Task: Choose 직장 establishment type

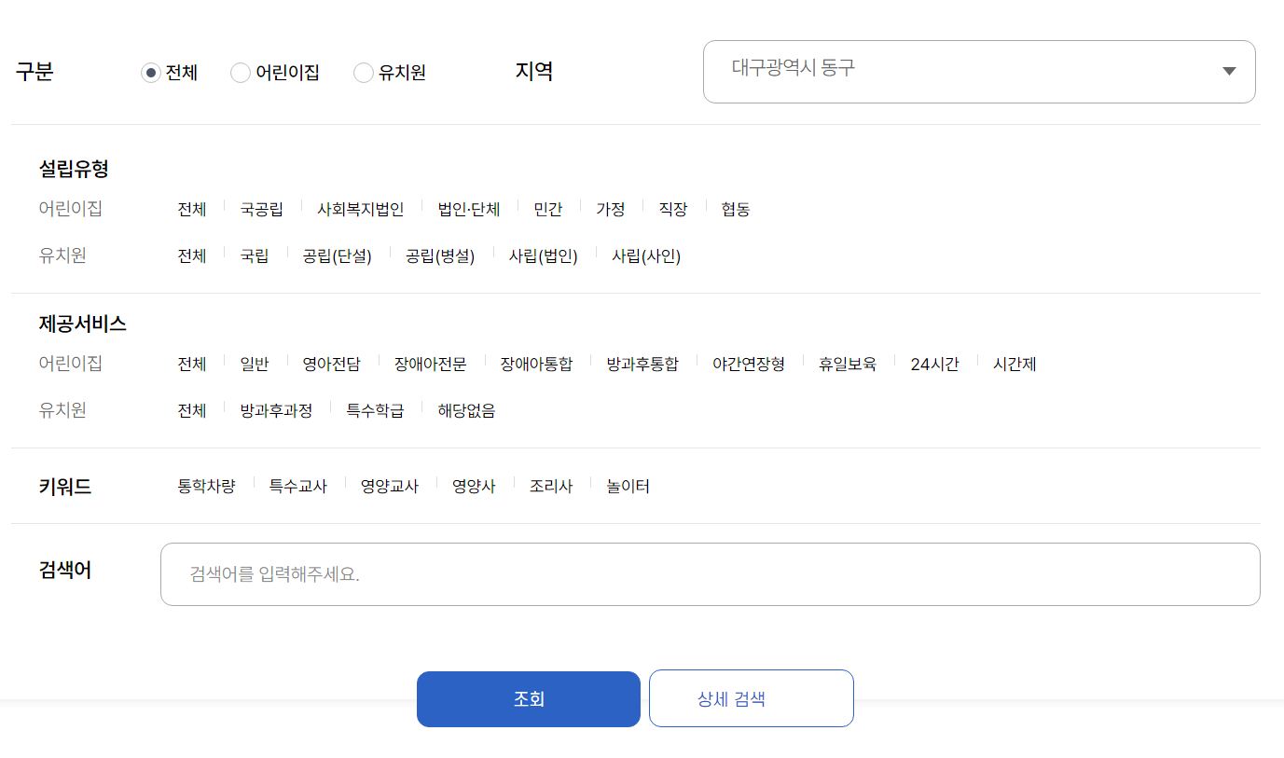Action: (673, 209)
